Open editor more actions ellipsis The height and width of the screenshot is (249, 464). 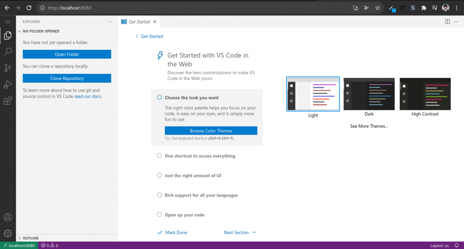point(456,22)
